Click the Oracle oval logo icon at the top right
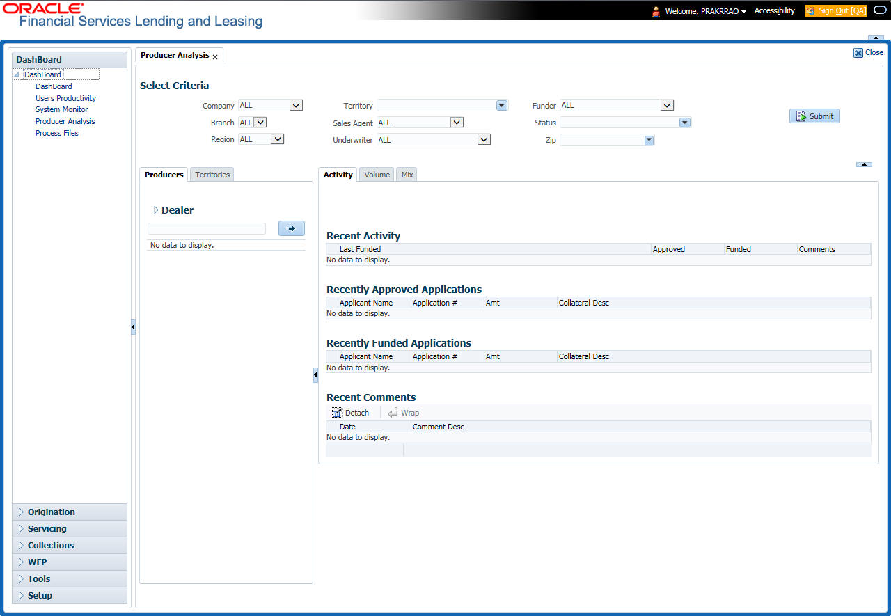This screenshot has height=616, width=891. pyautogui.click(x=880, y=10)
